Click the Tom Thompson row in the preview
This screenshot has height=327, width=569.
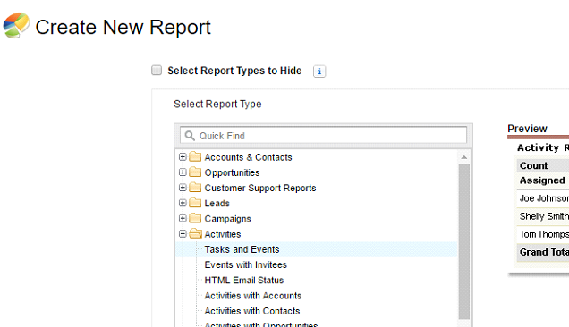(x=544, y=234)
